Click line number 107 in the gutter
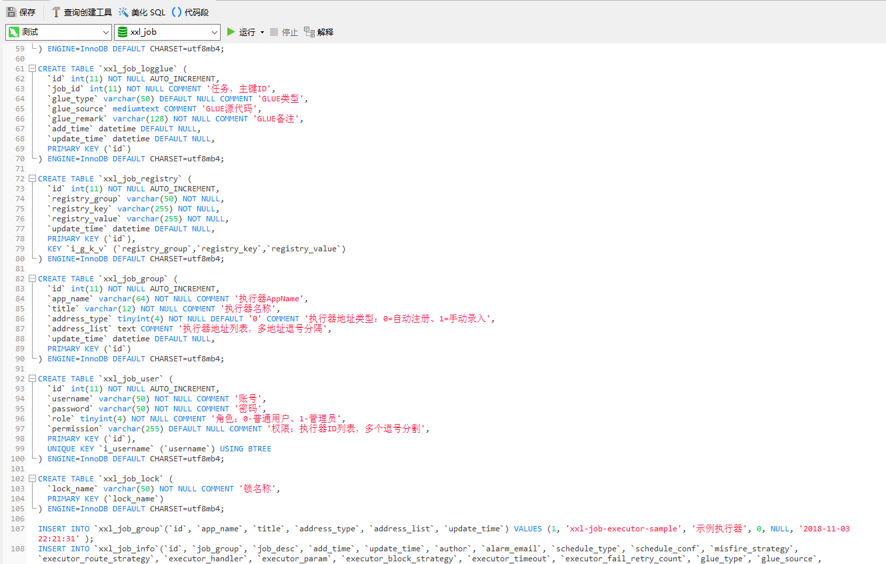This screenshot has width=886, height=564. [17, 529]
